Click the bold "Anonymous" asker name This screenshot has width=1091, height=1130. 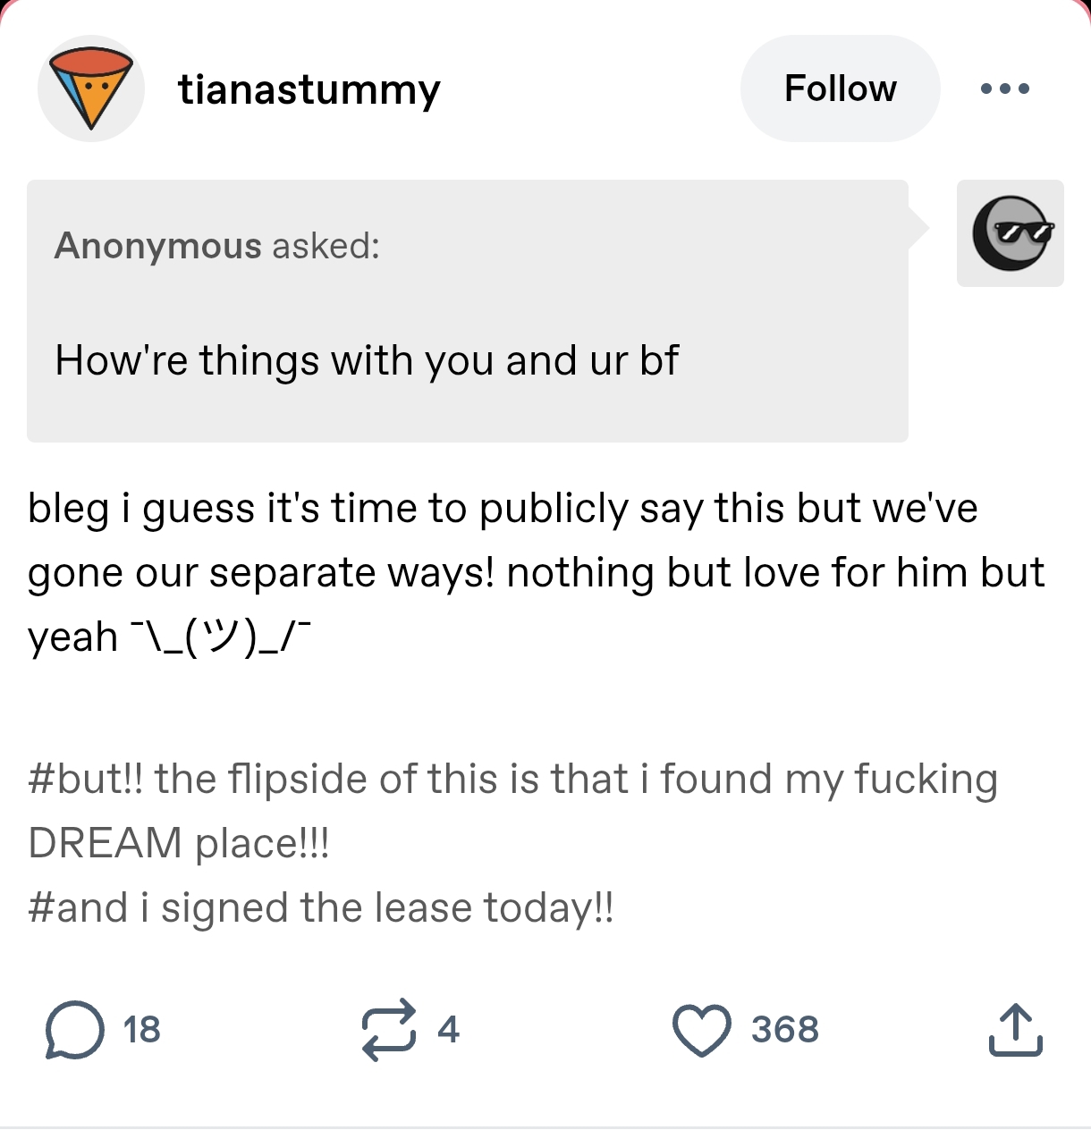158,246
